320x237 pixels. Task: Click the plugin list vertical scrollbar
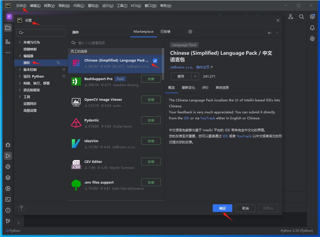(x=163, y=64)
